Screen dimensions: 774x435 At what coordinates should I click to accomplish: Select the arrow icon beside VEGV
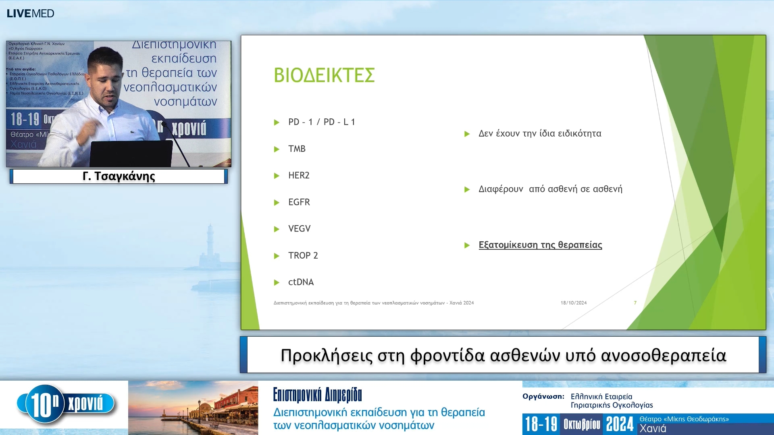click(x=277, y=229)
